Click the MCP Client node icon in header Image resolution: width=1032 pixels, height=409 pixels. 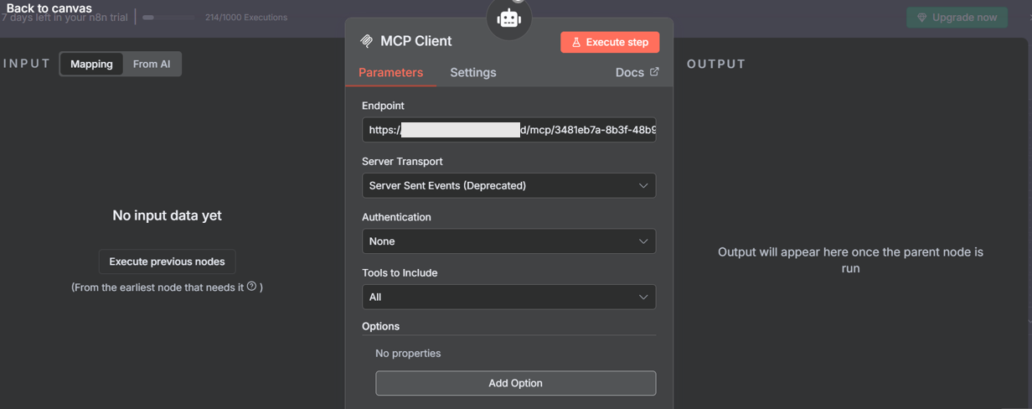pyautogui.click(x=366, y=41)
